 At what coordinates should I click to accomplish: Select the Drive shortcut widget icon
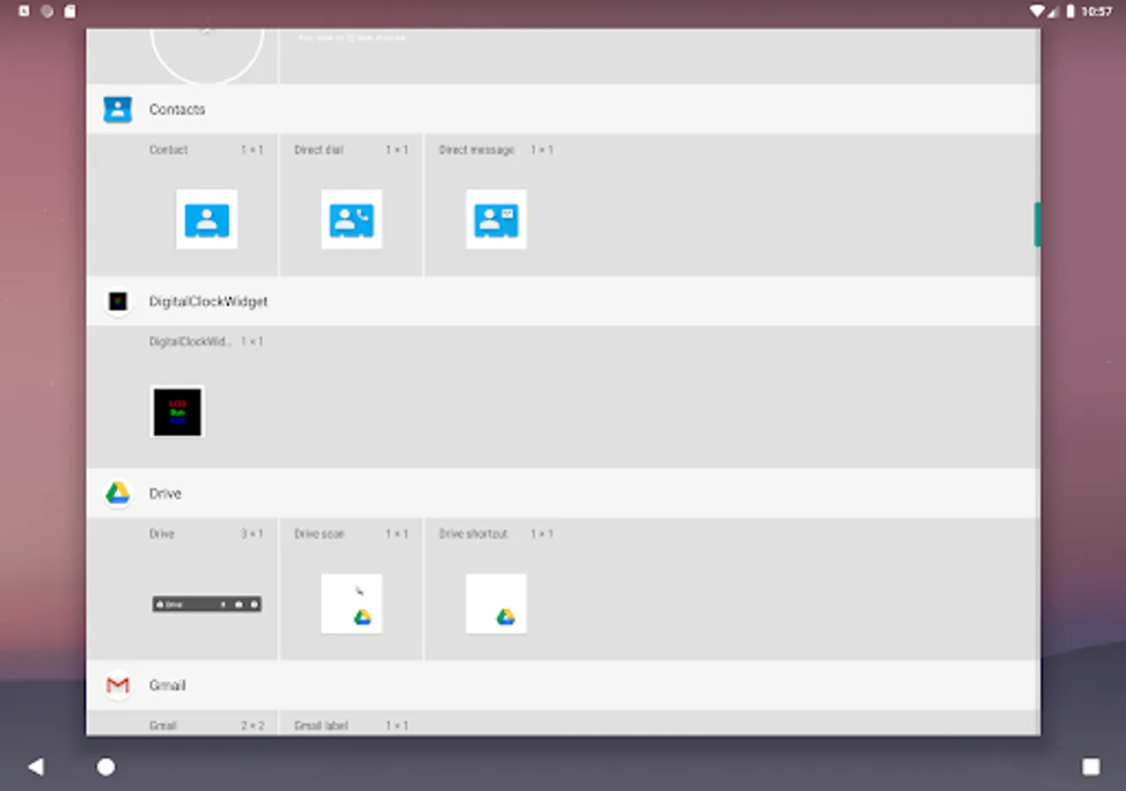[496, 604]
